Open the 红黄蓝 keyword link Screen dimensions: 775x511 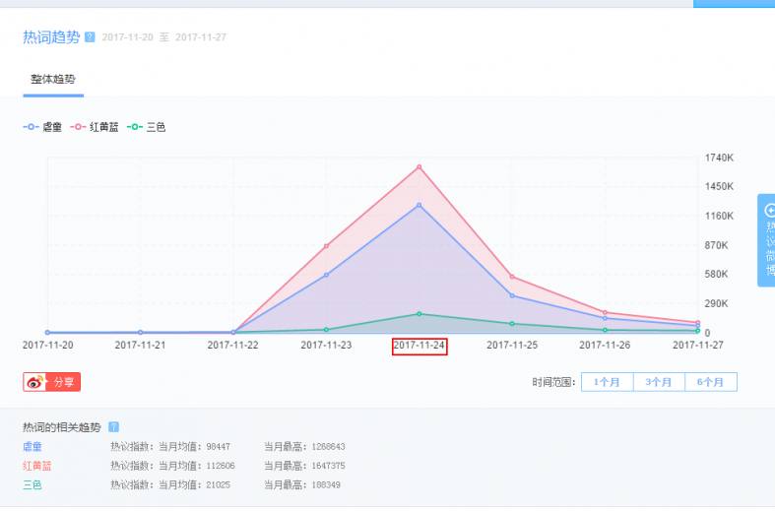click(37, 466)
